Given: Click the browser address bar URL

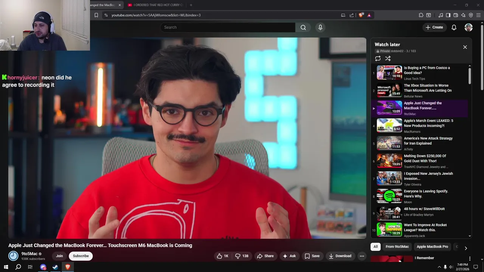Looking at the screenshot, I should click(156, 15).
